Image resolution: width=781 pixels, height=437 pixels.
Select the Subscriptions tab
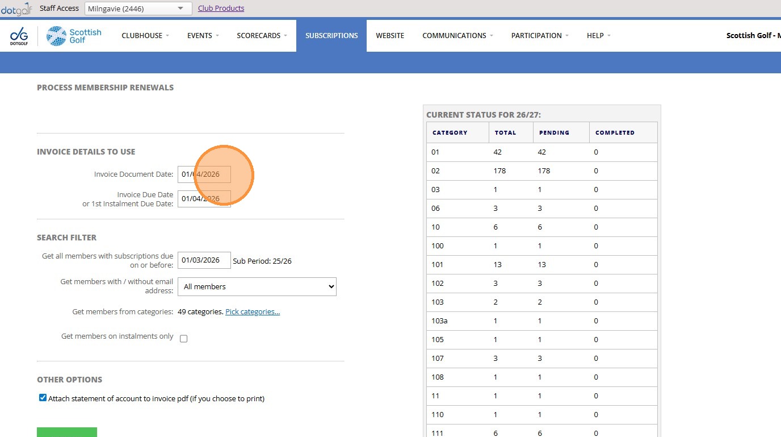pos(331,36)
